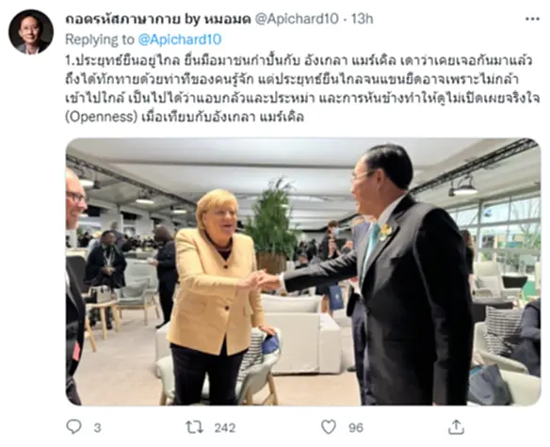Image resolution: width=550 pixels, height=447 pixels.
Task: Open the 13h timestamp link
Action: [x=362, y=19]
